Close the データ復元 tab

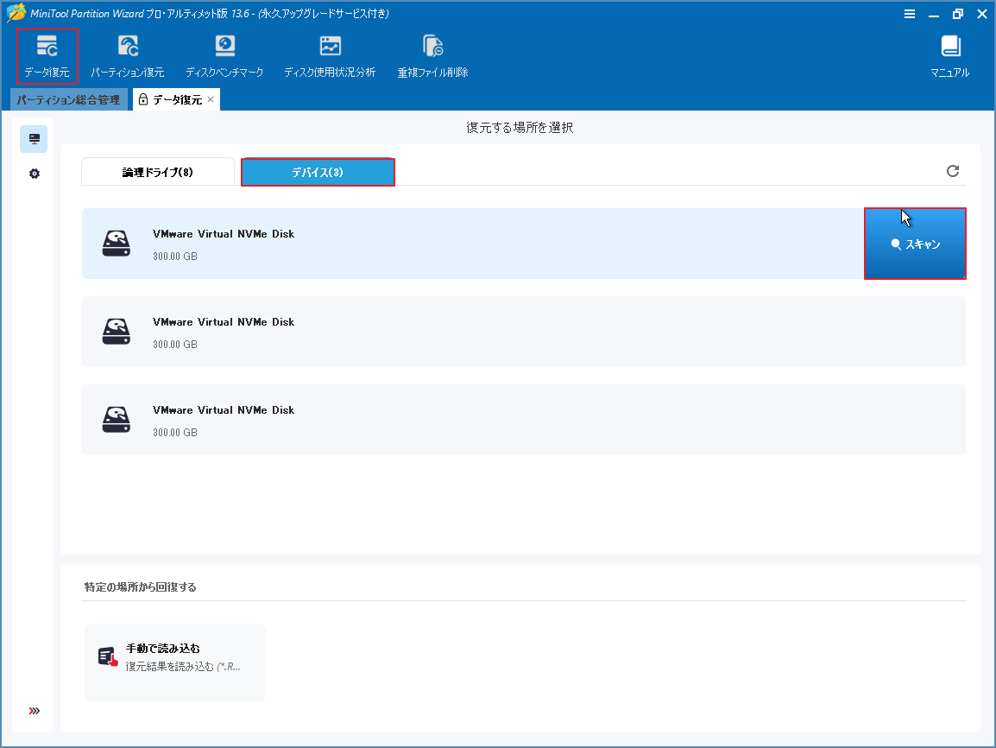210,99
